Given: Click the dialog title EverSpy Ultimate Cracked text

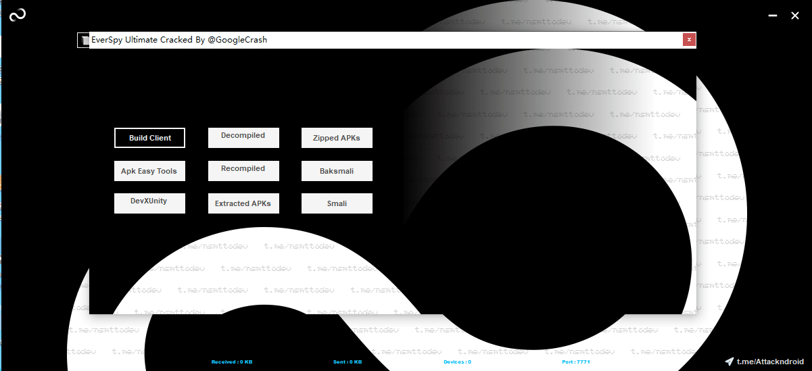Looking at the screenshot, I should (179, 40).
